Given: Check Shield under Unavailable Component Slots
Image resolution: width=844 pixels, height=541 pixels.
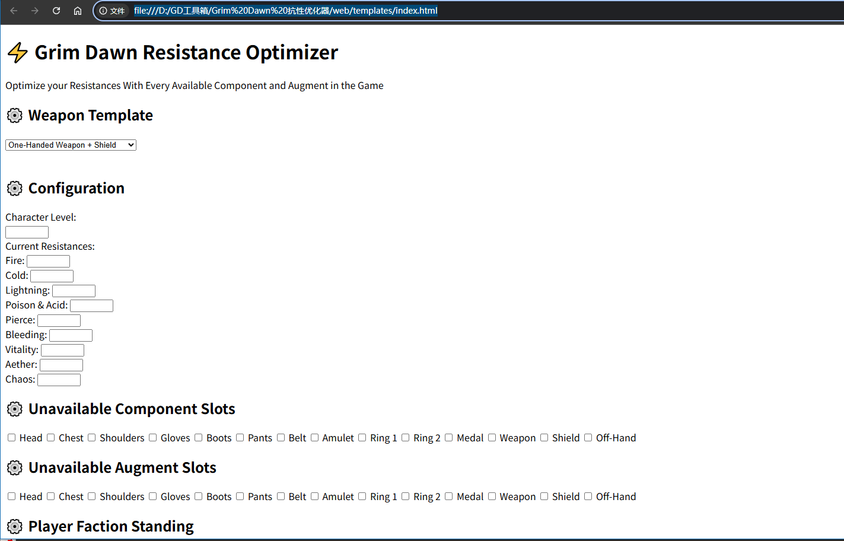Looking at the screenshot, I should coord(544,438).
